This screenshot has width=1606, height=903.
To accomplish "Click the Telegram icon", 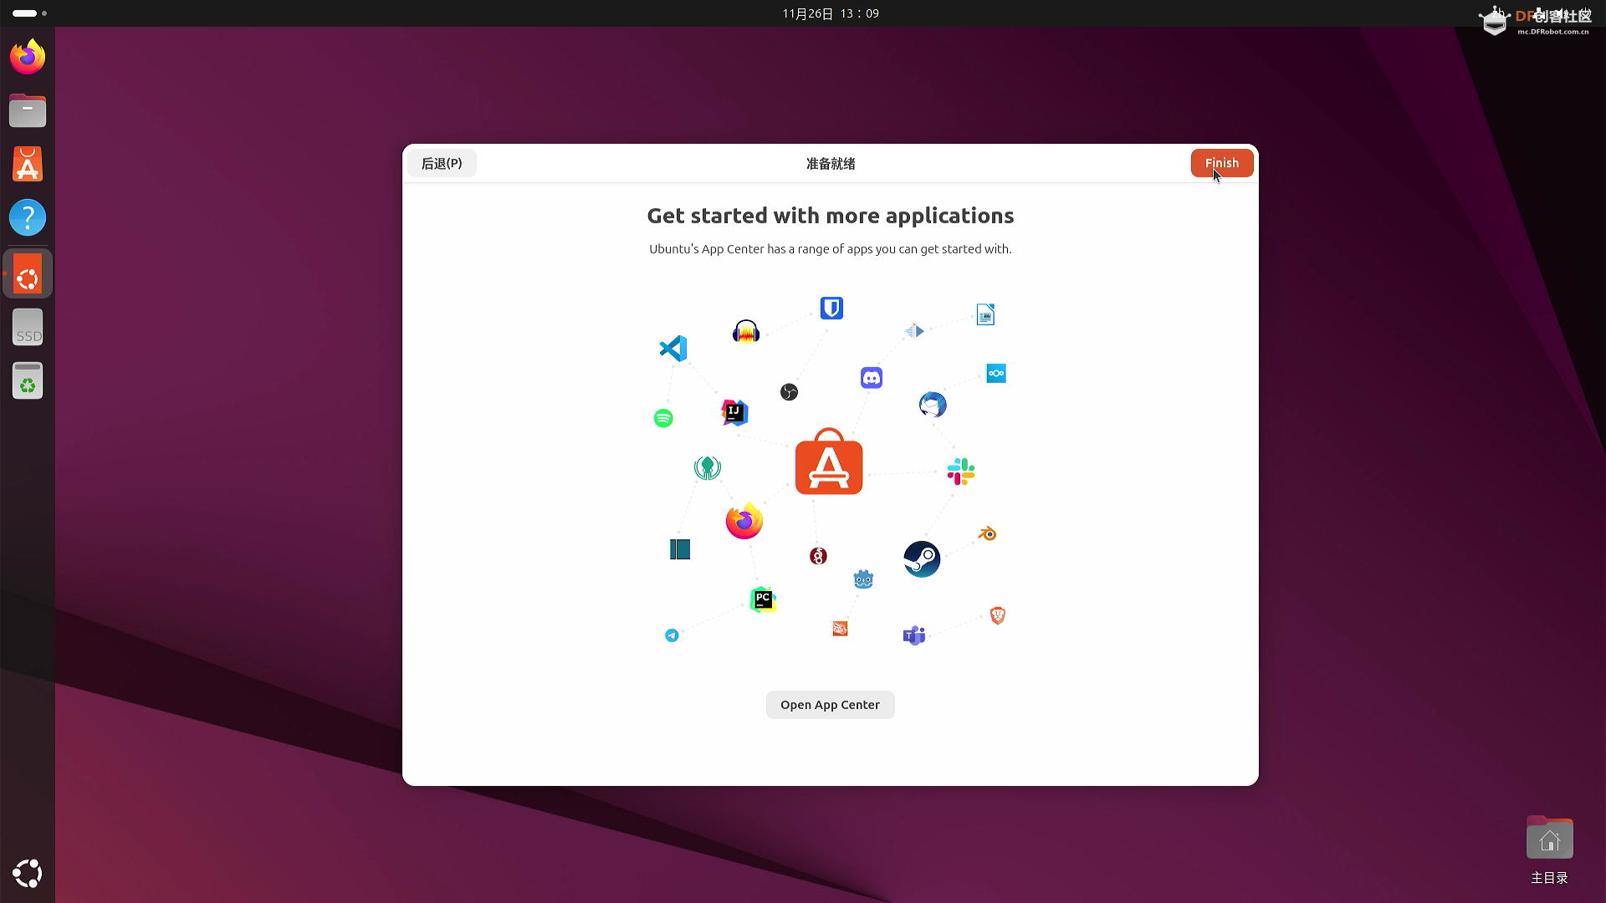I will click(x=672, y=635).
